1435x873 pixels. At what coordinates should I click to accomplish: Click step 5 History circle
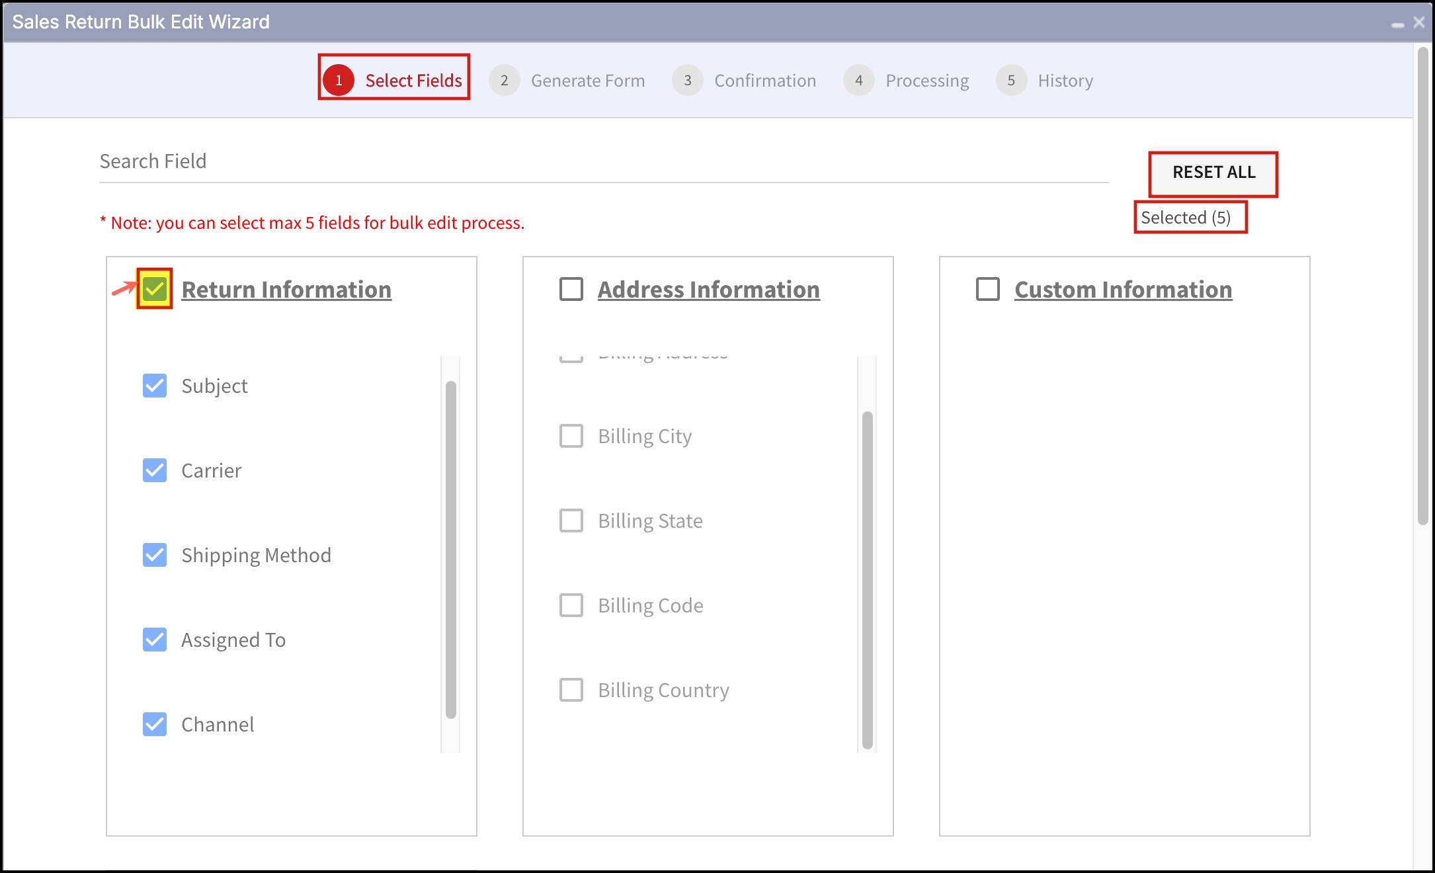click(1011, 80)
